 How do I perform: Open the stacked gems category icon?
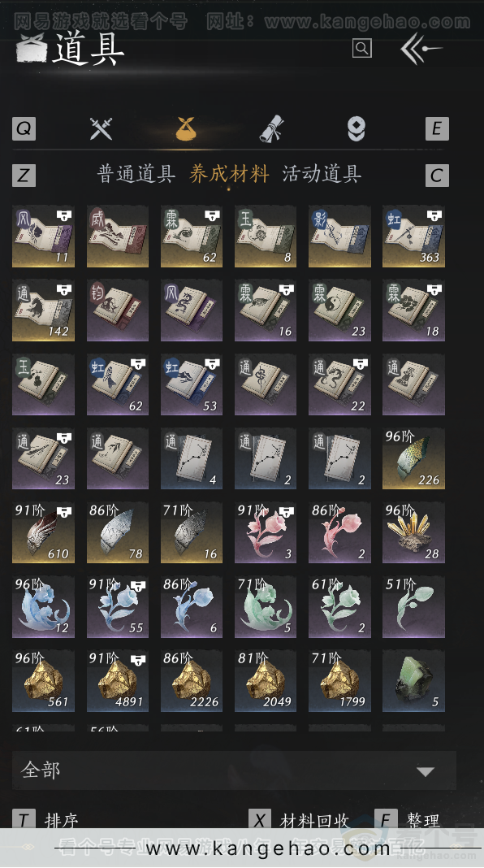pyautogui.click(x=357, y=129)
